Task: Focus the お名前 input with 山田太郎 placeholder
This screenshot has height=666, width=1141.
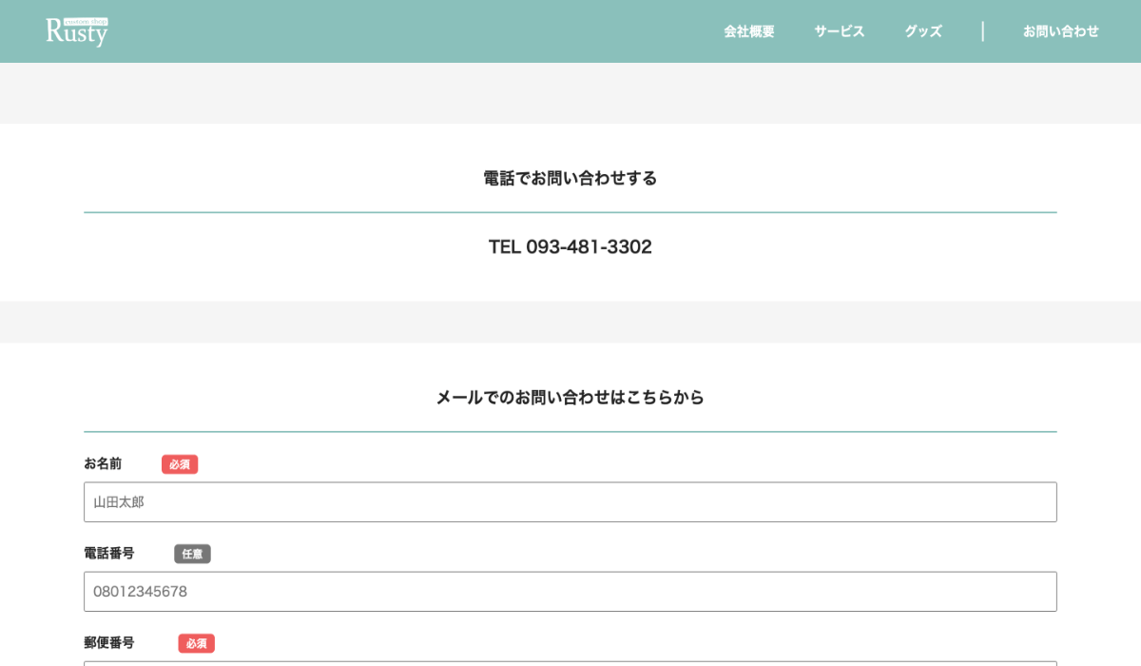Action: coord(570,502)
